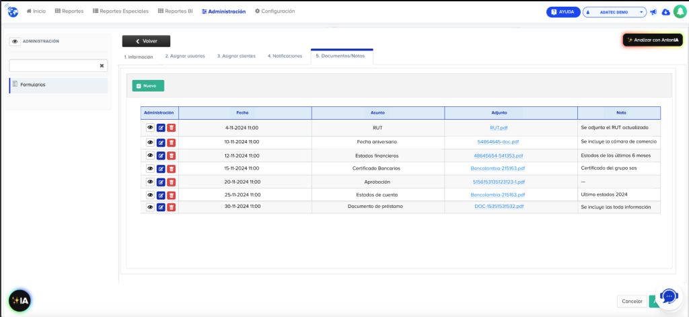
Task: Toggle the Administración eye icon in sidebar
Action: point(15,41)
